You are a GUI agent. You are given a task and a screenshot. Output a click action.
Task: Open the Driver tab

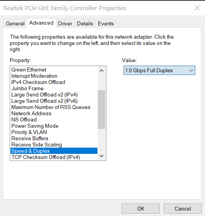point(65,23)
